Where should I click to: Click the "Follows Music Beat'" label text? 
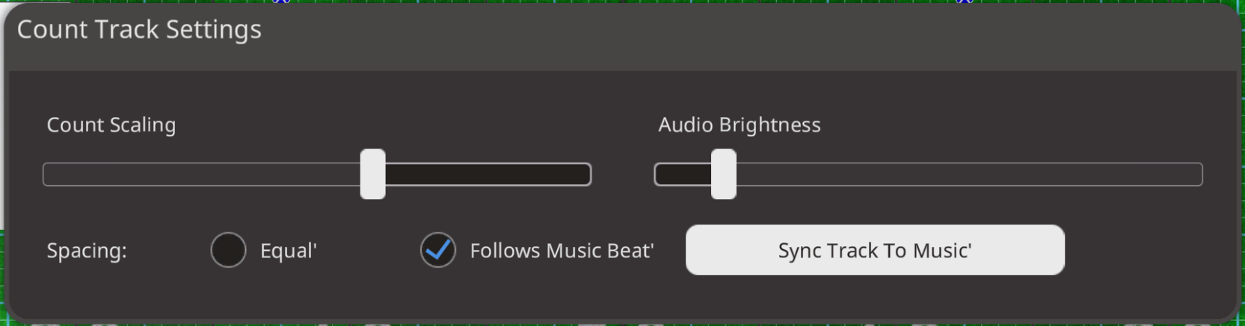562,251
